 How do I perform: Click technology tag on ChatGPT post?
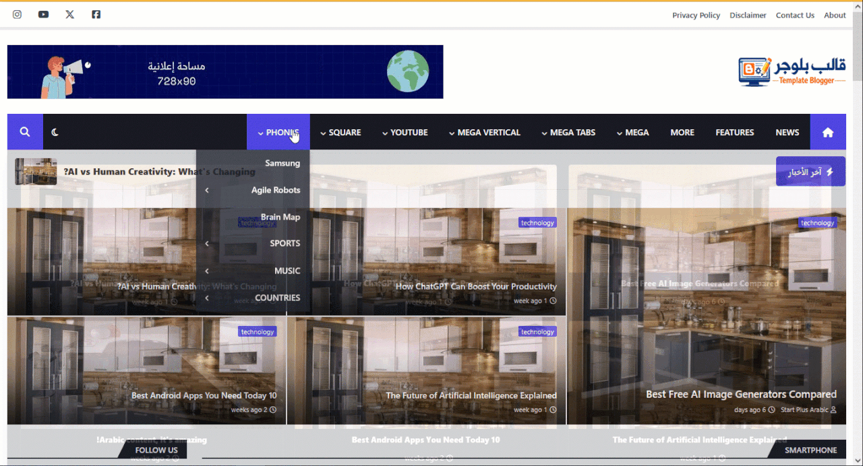537,223
